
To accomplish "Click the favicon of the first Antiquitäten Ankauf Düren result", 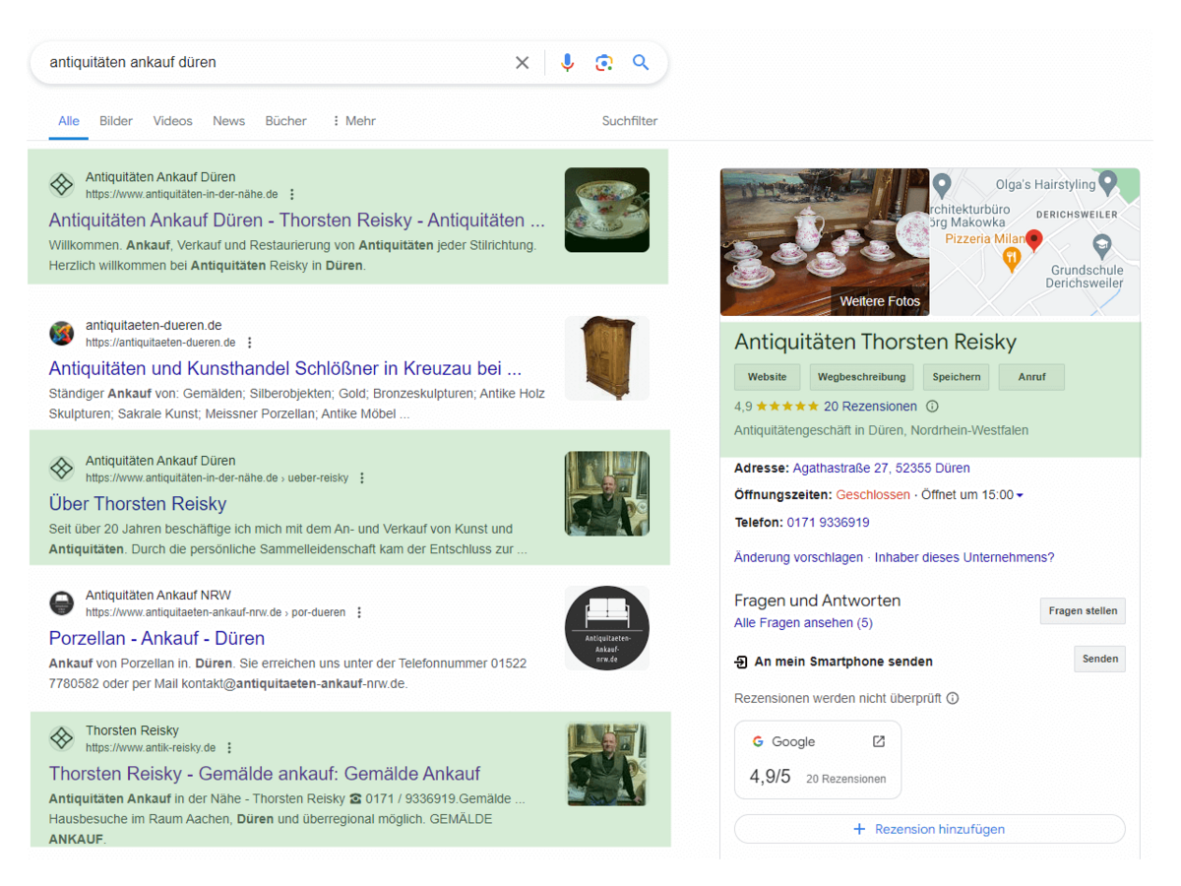I will (62, 185).
